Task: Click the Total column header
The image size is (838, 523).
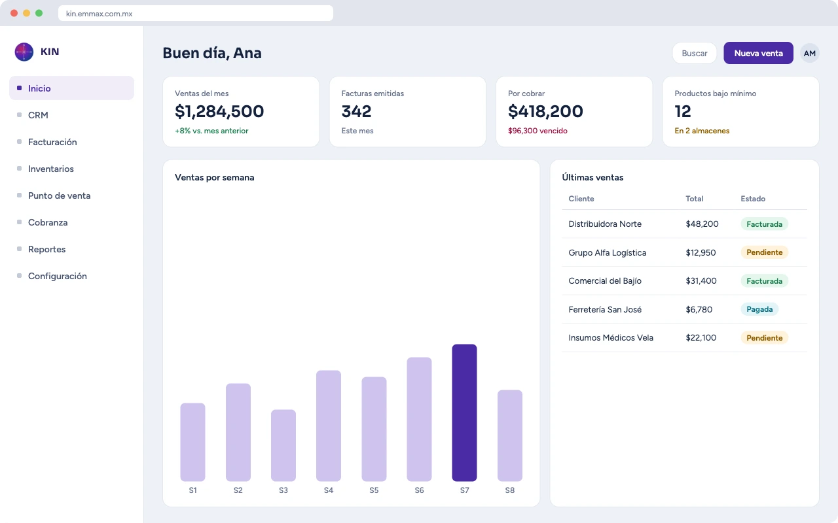Action: (x=695, y=199)
